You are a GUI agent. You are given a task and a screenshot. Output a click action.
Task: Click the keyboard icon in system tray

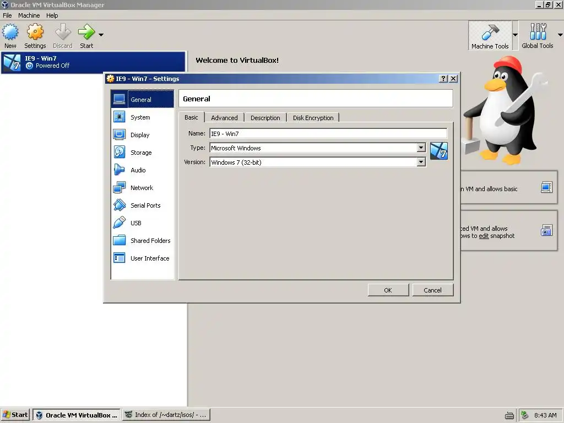[509, 415]
